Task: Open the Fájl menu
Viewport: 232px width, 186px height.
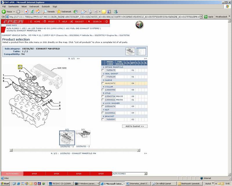Action: point(4,6)
